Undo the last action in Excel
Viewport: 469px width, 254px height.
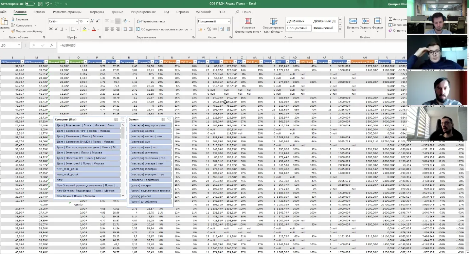coord(47,4)
